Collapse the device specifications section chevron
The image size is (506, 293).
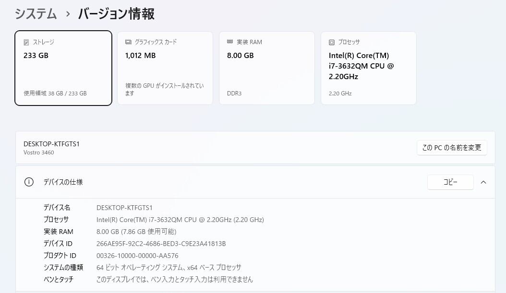483,182
